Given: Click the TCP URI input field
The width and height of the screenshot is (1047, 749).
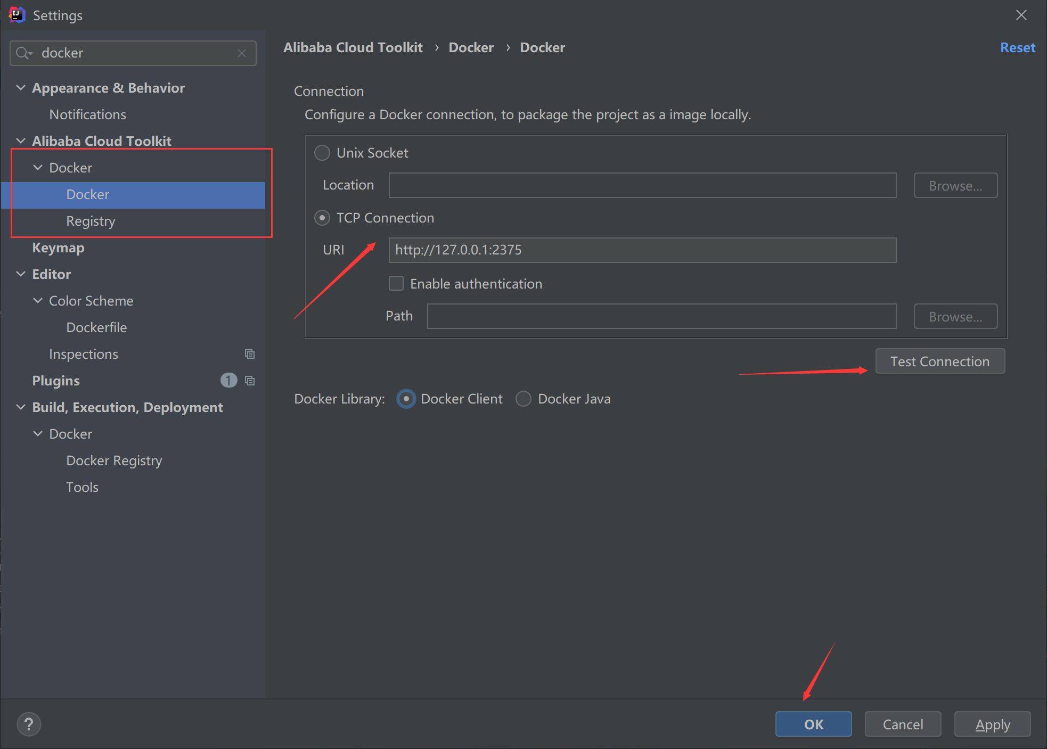Looking at the screenshot, I should (642, 250).
